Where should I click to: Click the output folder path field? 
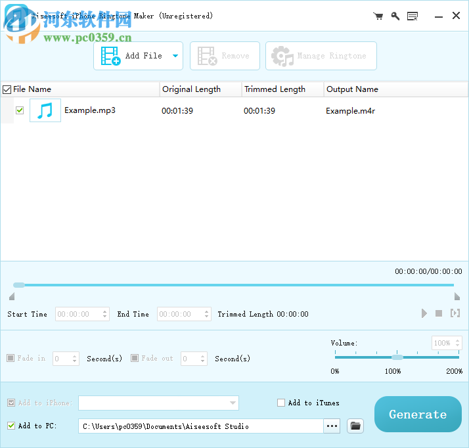point(201,426)
